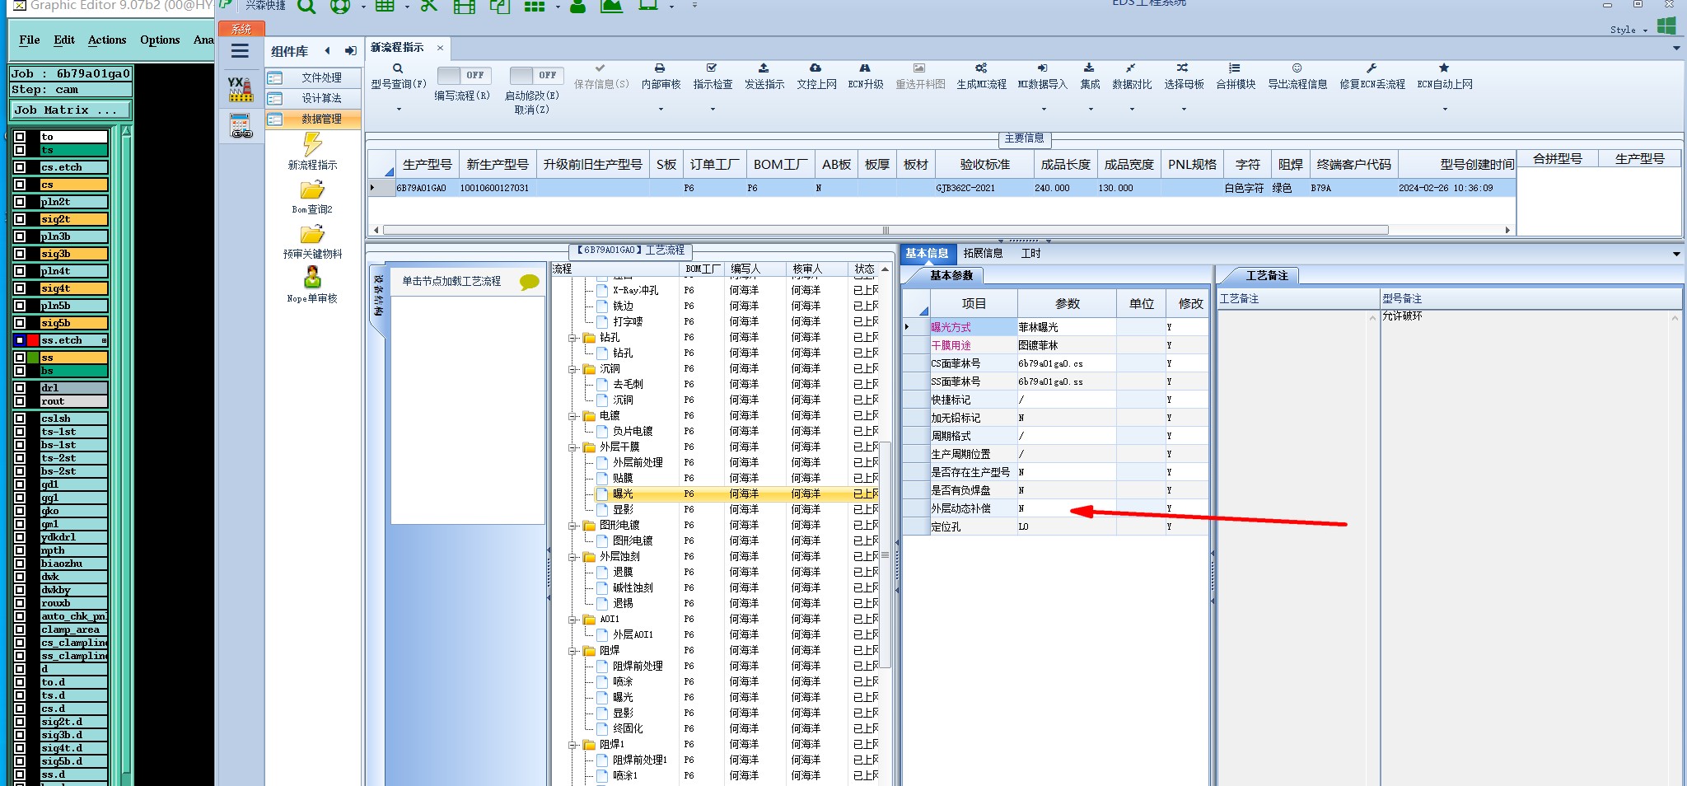Viewport: 1687px width, 786px height.
Task: Toggle the 启动修改(E) OFF switch
Action: point(536,75)
